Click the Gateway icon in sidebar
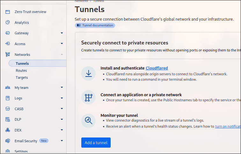241x154 pixels. 8,33
